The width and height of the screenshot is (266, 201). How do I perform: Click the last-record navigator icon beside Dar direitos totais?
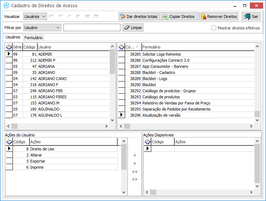coord(96,16)
